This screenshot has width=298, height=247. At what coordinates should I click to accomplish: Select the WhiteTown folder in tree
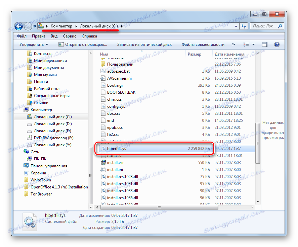[38, 180]
